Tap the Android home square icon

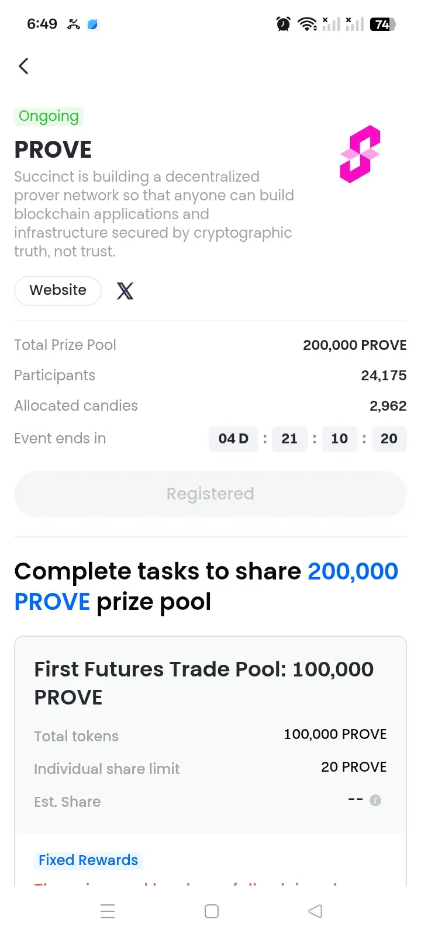pyautogui.click(x=212, y=911)
